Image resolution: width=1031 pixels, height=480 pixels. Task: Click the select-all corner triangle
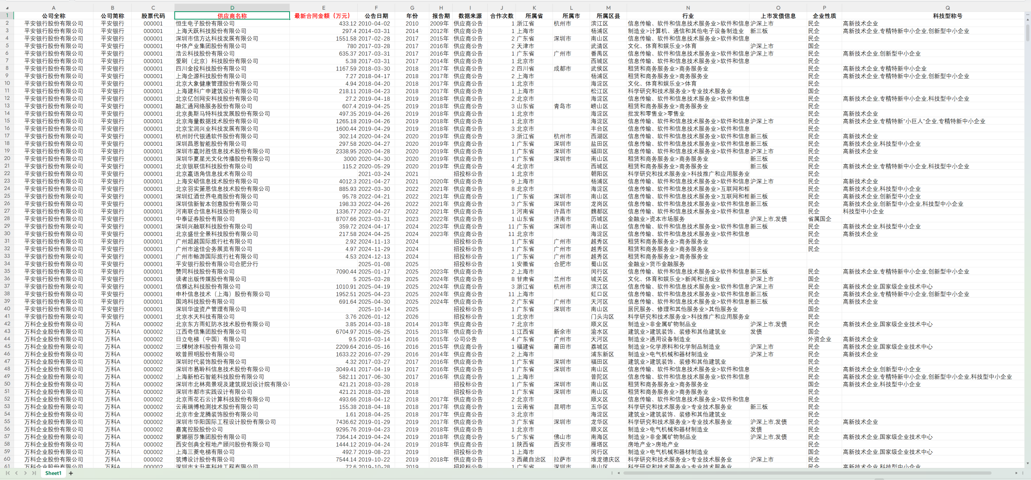tap(7, 8)
